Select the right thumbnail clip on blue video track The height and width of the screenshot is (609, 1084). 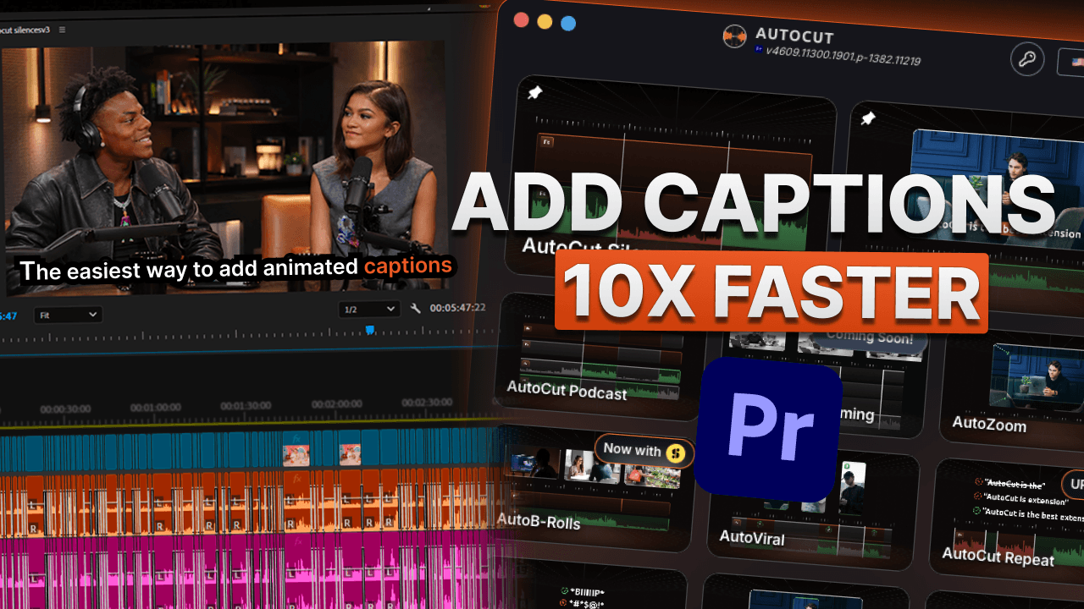pos(350,454)
